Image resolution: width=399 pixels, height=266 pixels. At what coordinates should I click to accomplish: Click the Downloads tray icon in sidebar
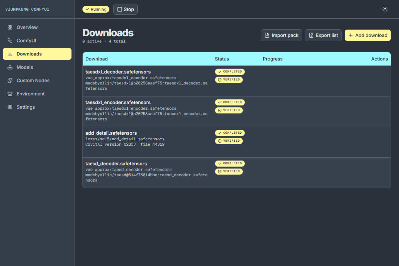point(10,54)
